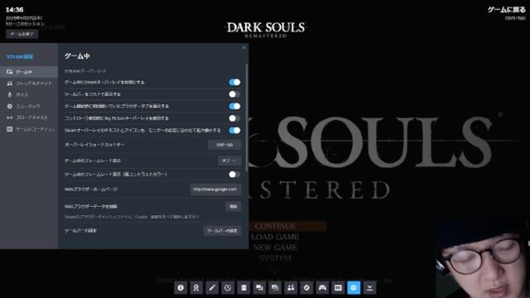Click the ツールバーの設定 button

223,230
